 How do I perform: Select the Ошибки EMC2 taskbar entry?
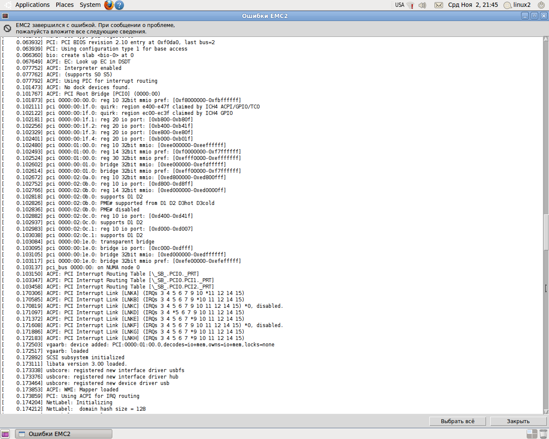click(x=63, y=434)
